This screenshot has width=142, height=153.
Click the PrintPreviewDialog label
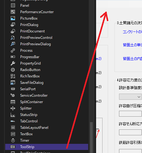click(x=35, y=44)
